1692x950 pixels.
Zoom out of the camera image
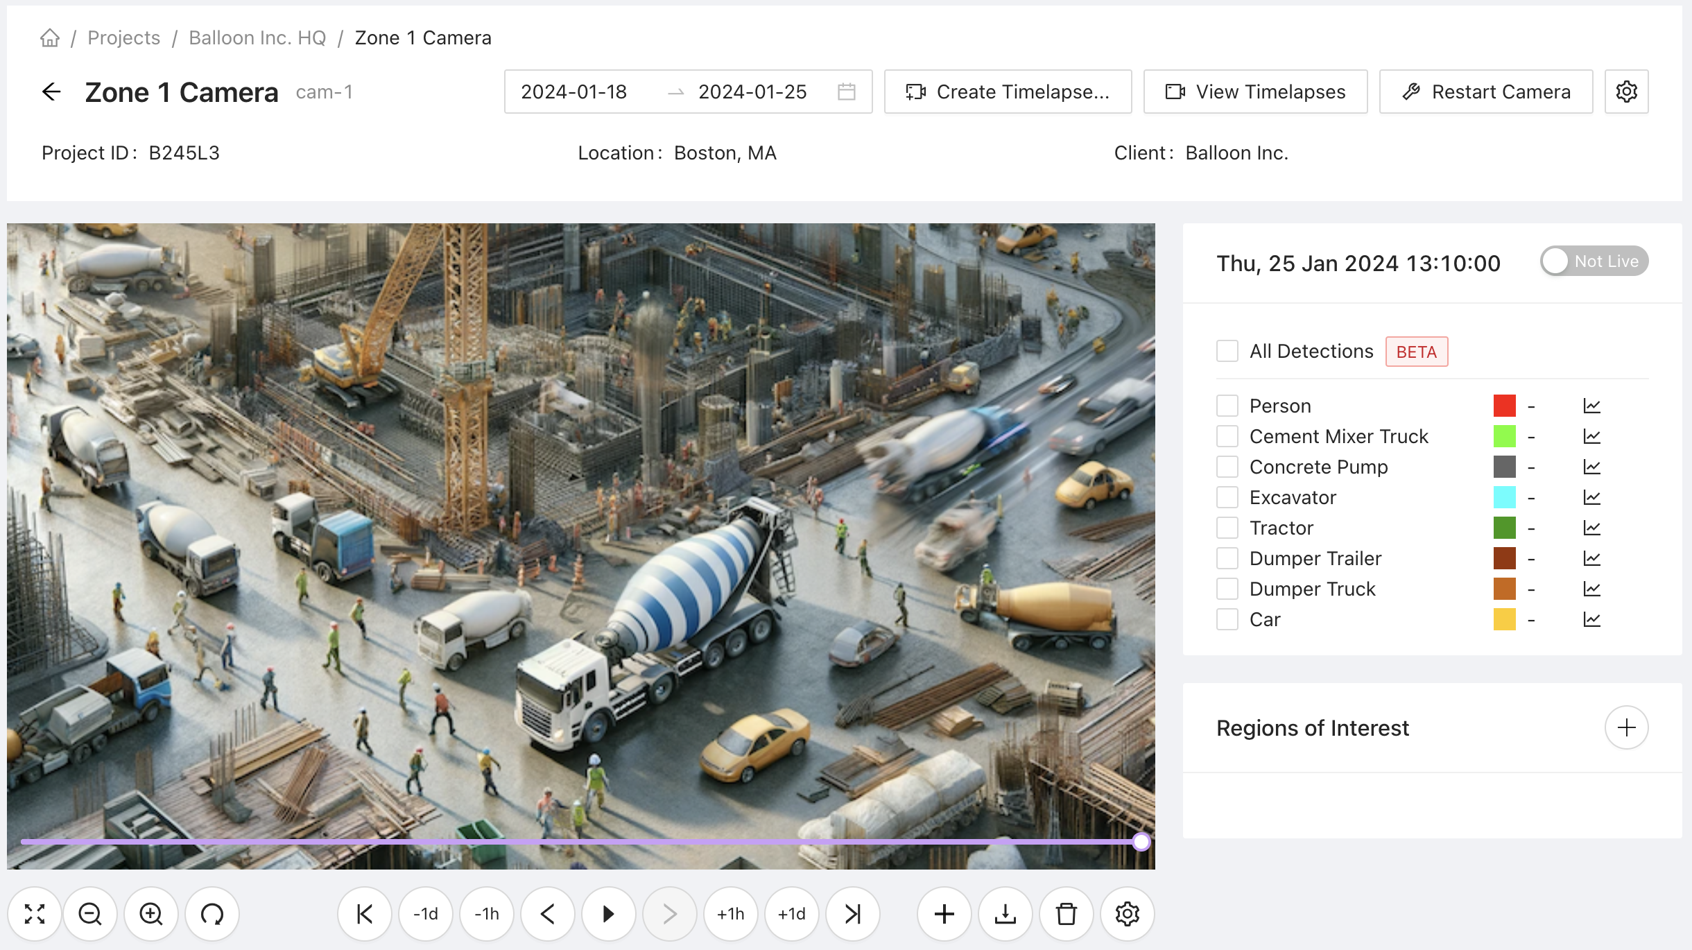pos(90,914)
